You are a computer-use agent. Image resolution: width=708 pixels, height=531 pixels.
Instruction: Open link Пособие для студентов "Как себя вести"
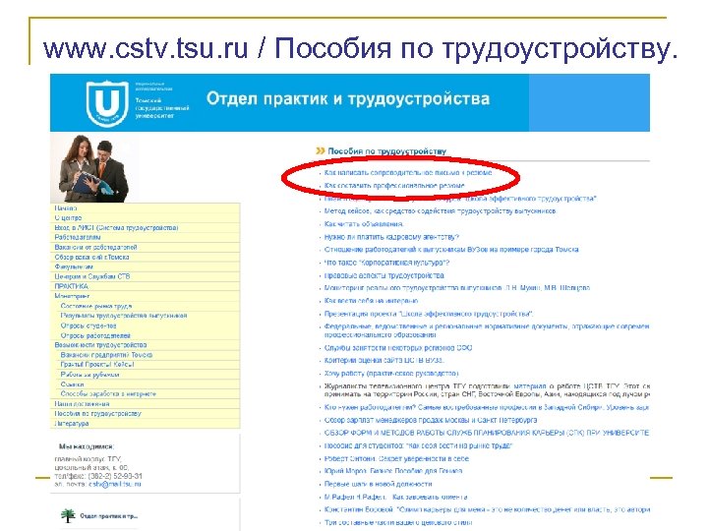pyautogui.click(x=418, y=445)
